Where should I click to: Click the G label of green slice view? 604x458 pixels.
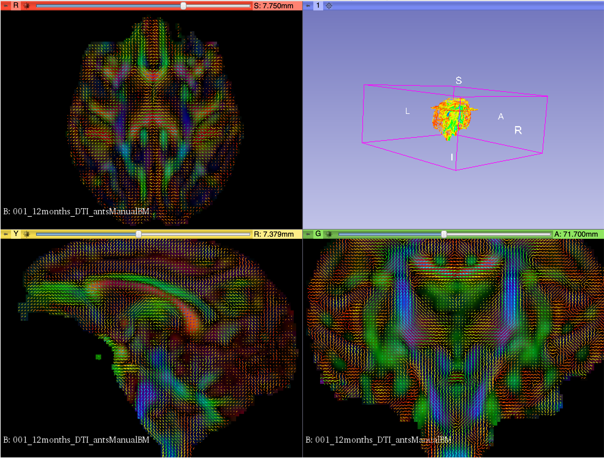tap(318, 234)
